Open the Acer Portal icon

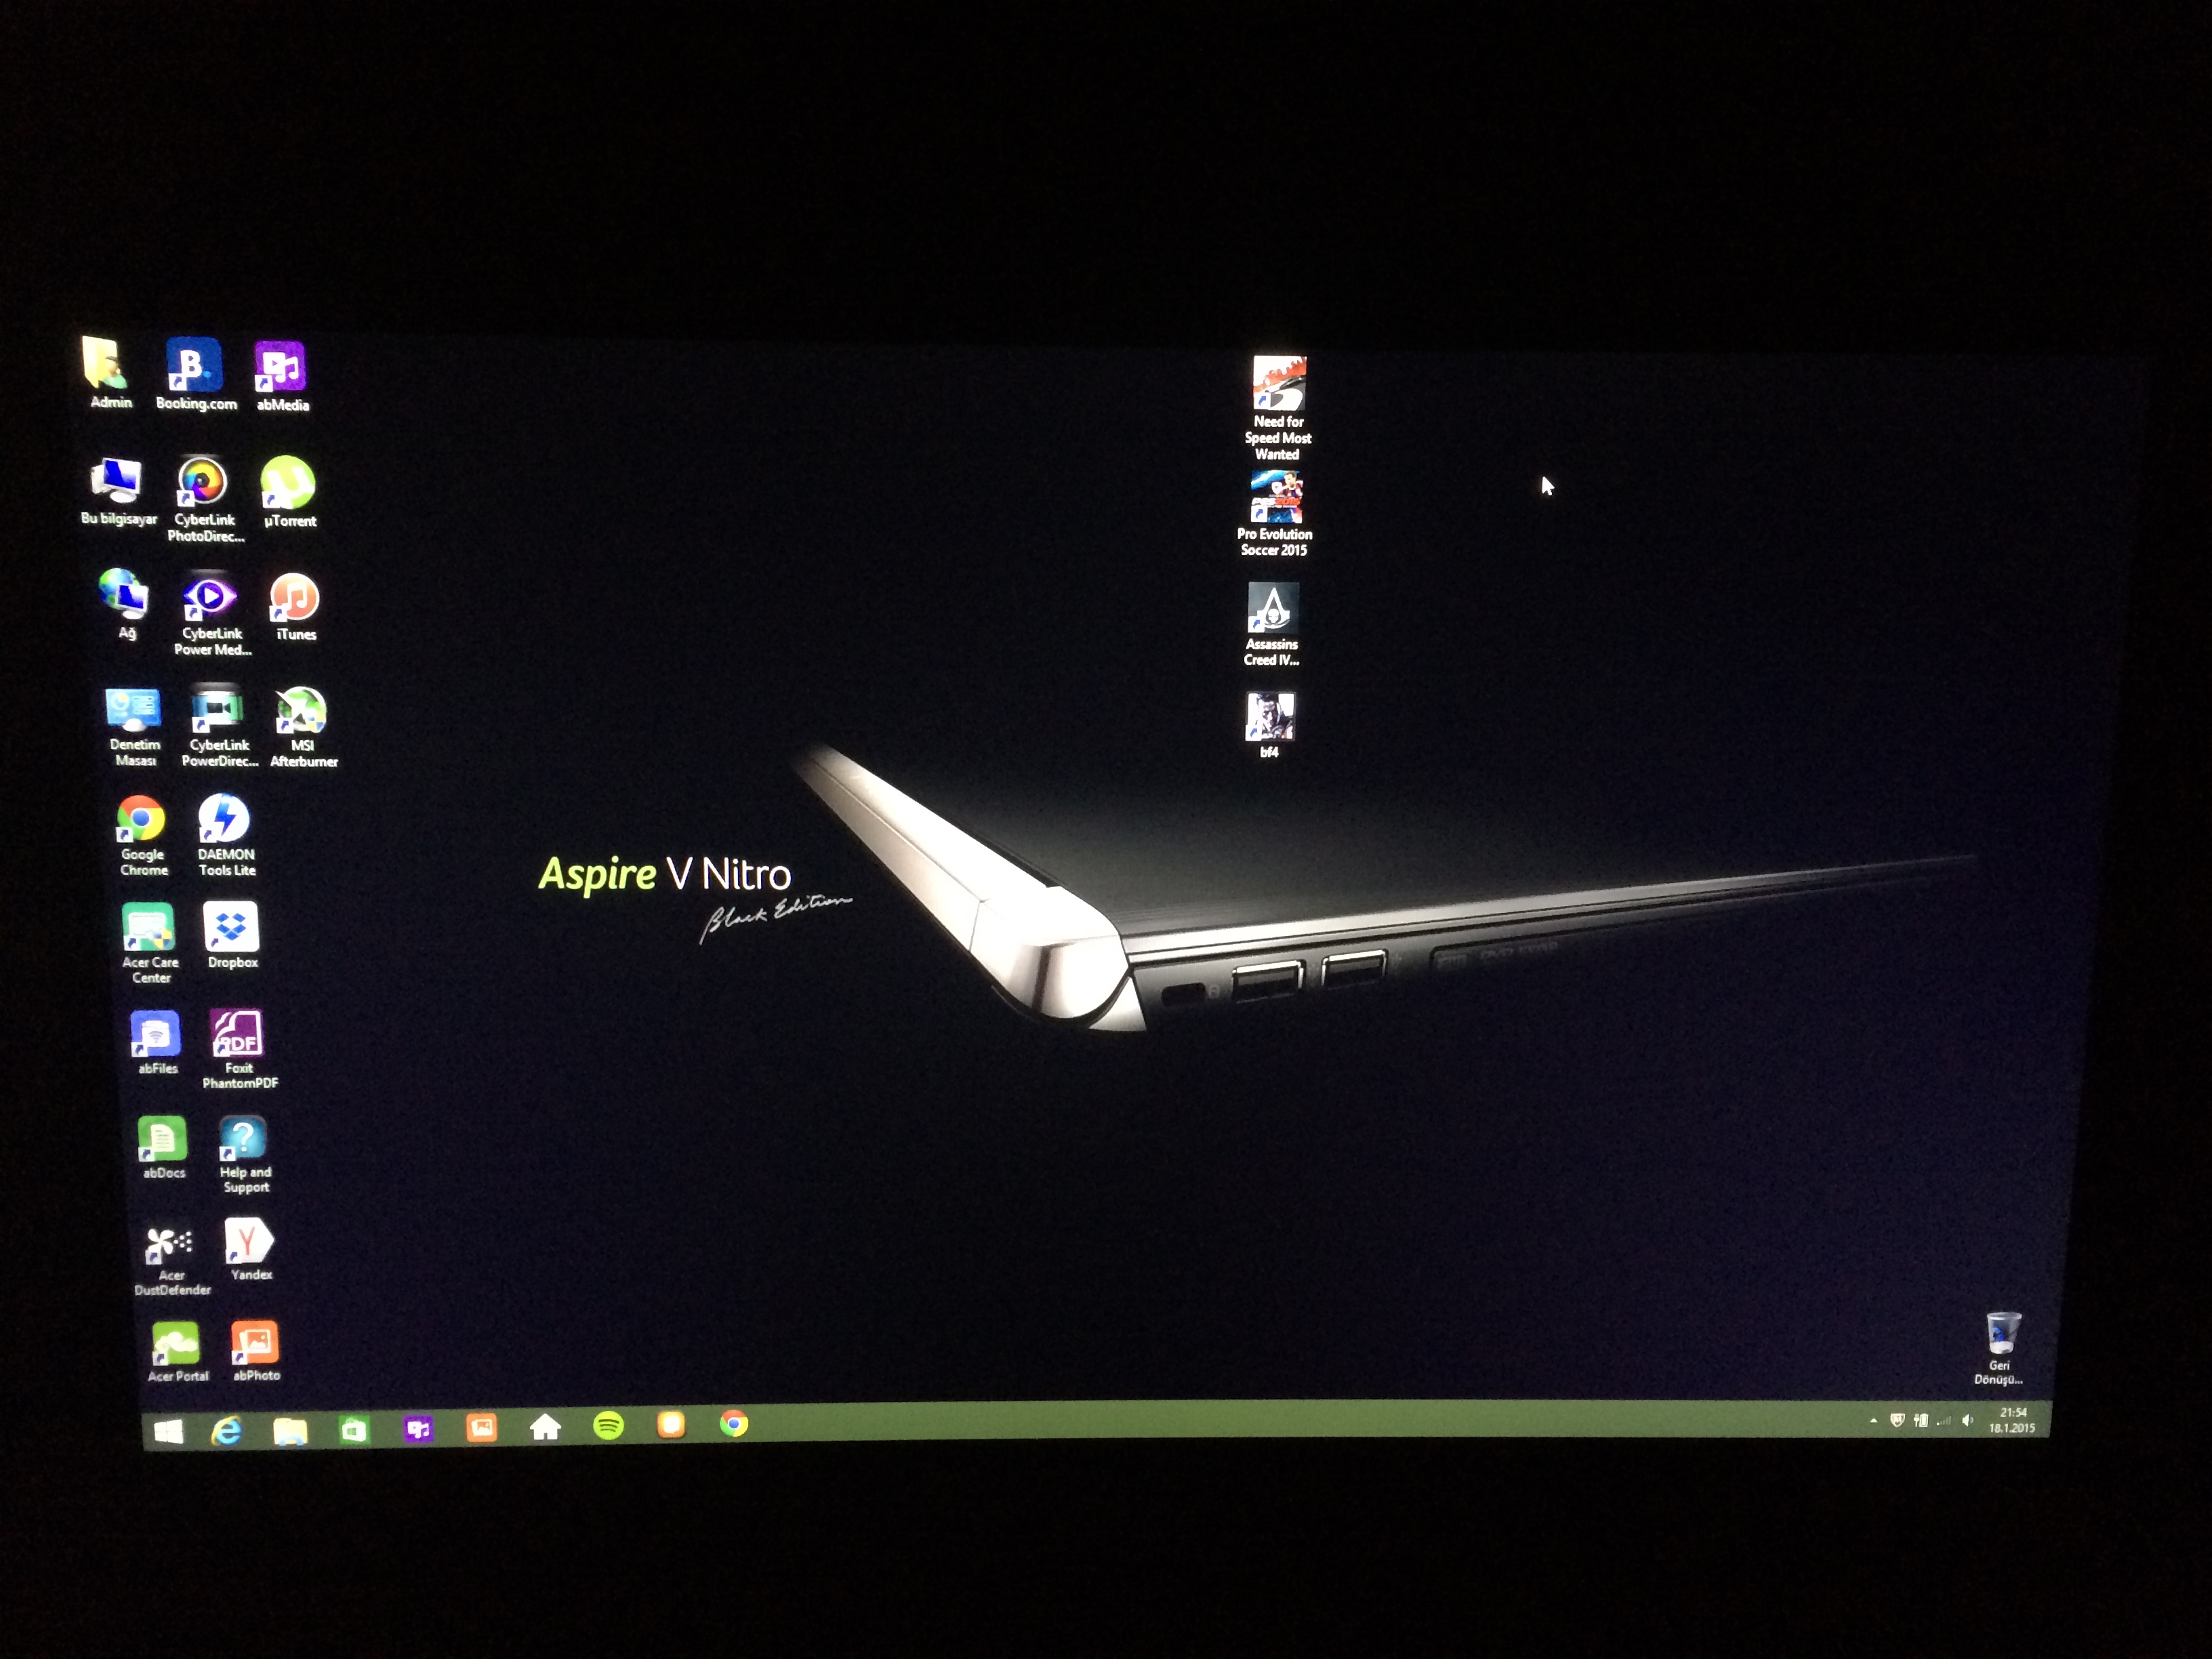click(x=177, y=1352)
